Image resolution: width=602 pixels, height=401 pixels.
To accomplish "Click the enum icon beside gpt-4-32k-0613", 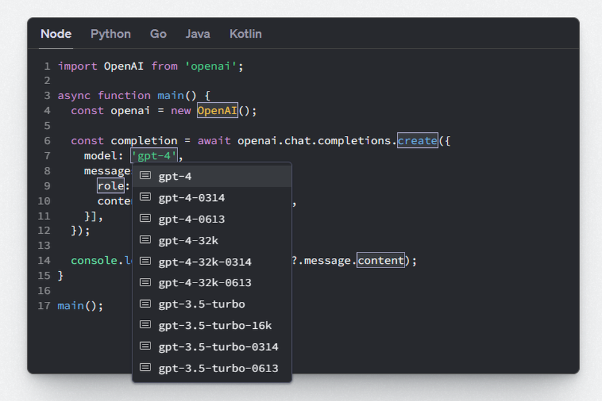I will [x=145, y=283].
